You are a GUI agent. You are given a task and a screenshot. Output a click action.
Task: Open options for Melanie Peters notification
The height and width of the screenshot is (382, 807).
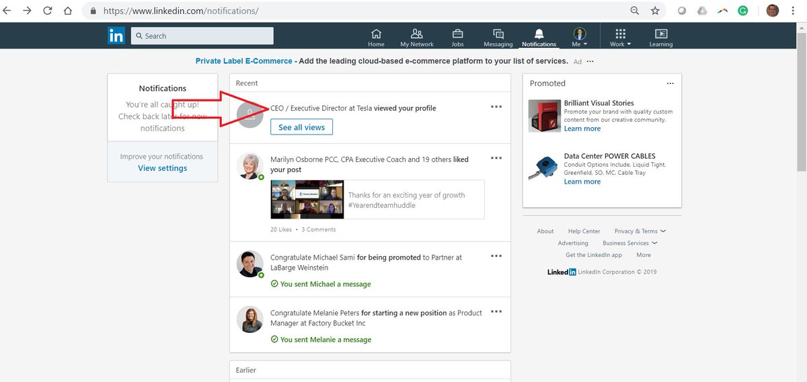coord(496,311)
